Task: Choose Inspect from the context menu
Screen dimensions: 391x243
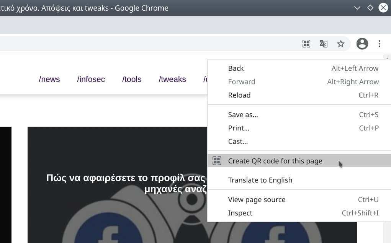Action: pos(240,213)
